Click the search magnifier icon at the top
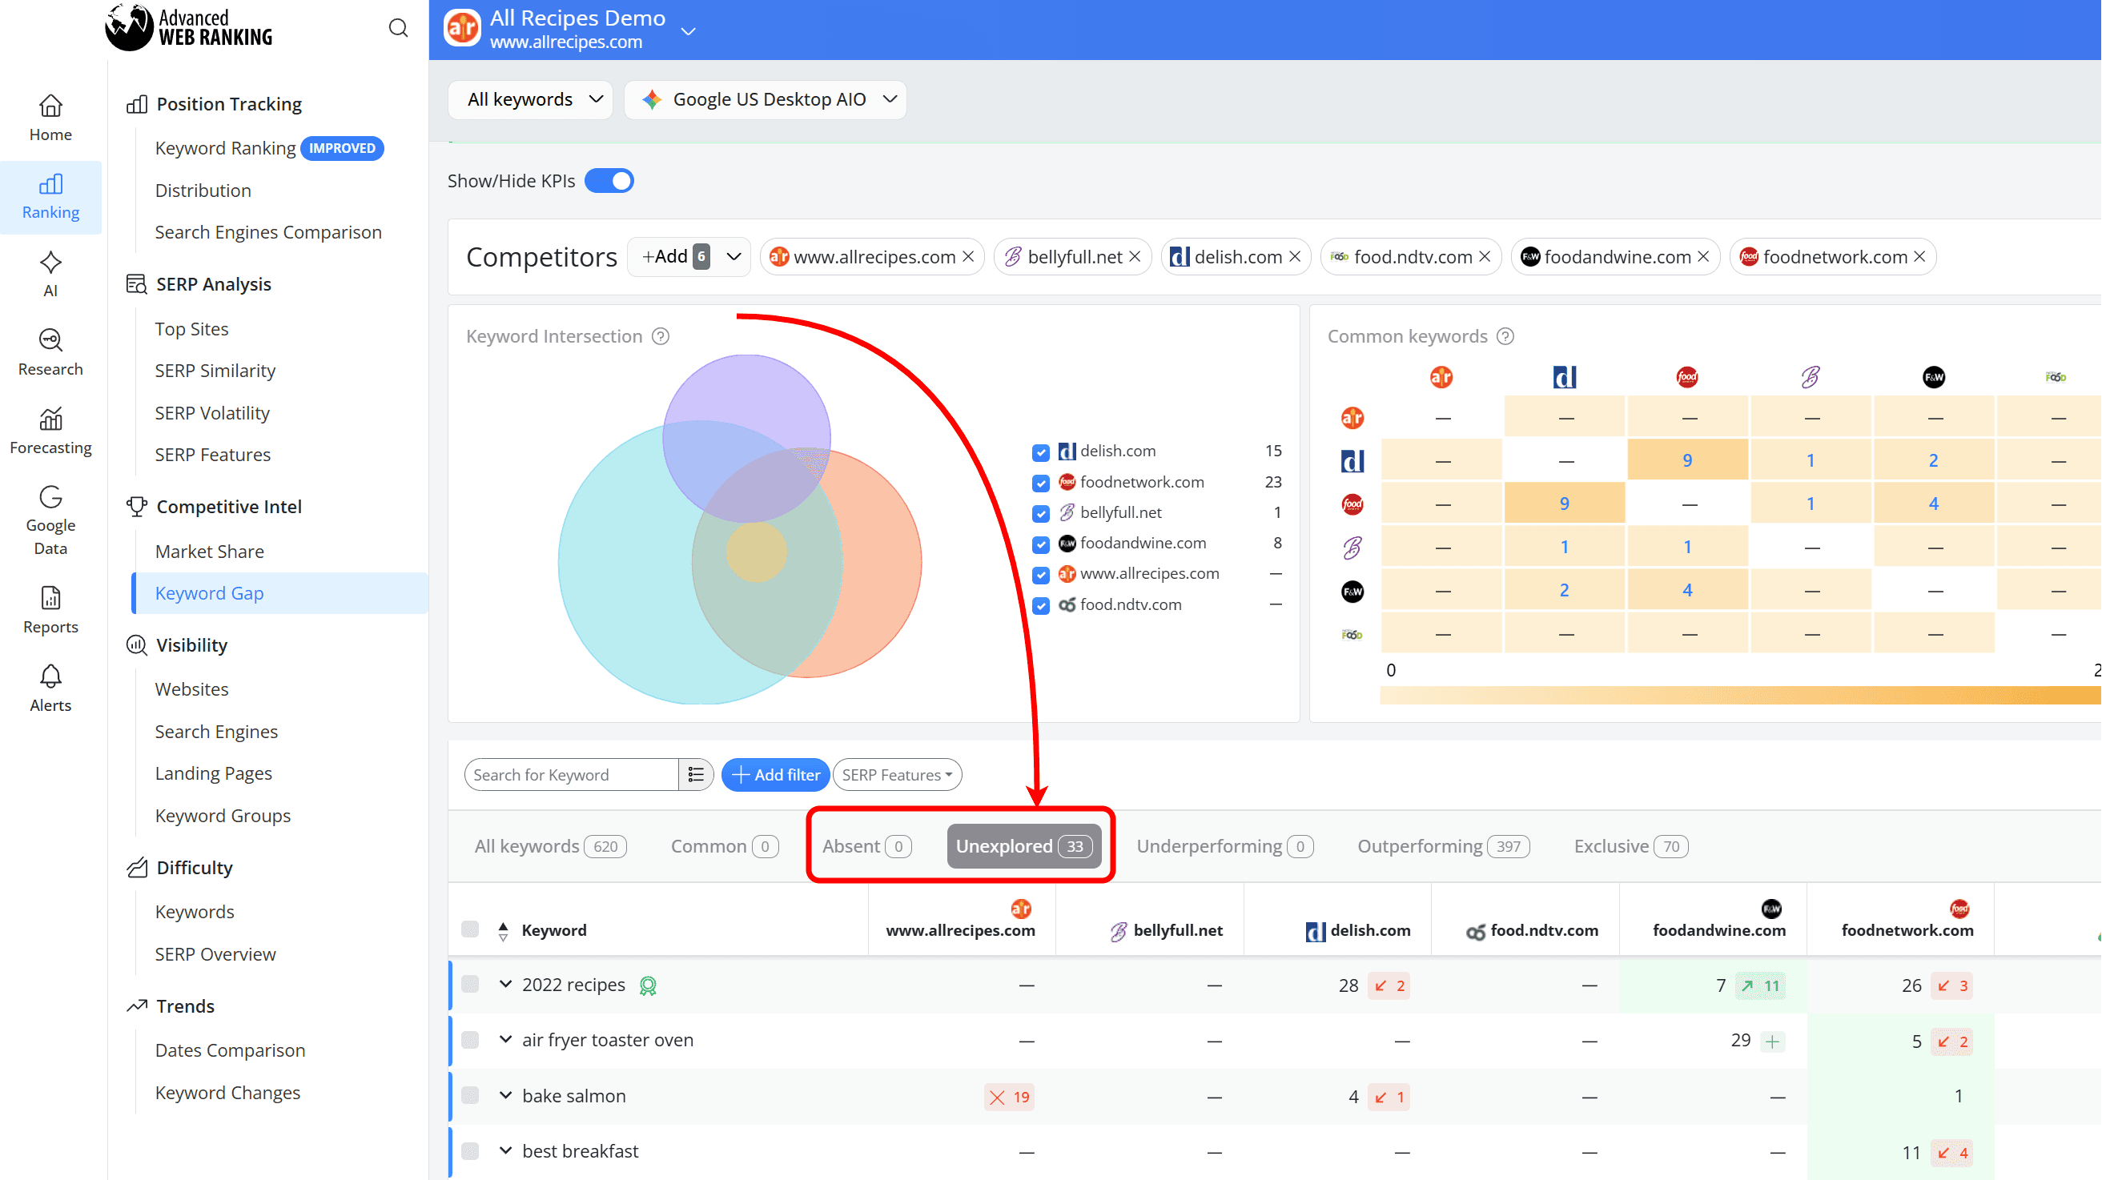The width and height of the screenshot is (2102, 1180). point(399,27)
